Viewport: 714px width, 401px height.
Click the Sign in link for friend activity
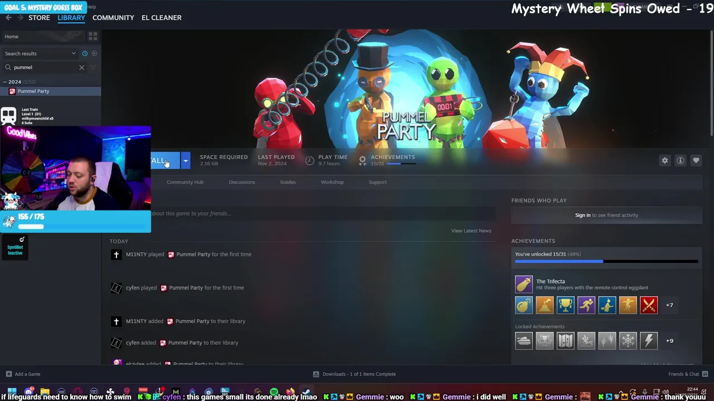(x=583, y=215)
